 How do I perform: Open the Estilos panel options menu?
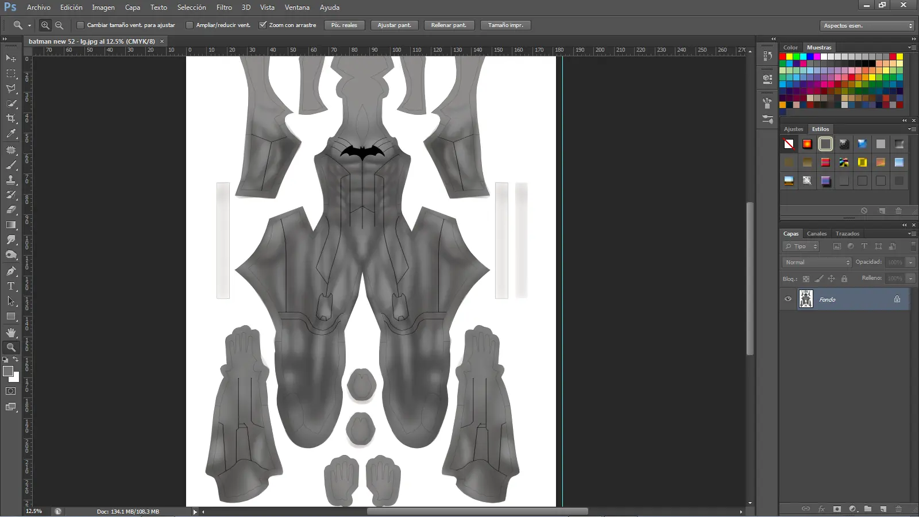912,129
